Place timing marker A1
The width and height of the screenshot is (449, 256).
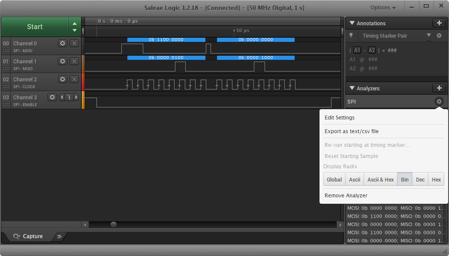(358, 51)
